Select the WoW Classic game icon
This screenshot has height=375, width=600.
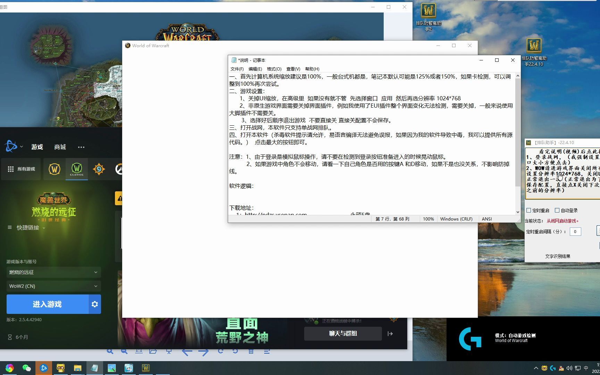[x=77, y=169]
